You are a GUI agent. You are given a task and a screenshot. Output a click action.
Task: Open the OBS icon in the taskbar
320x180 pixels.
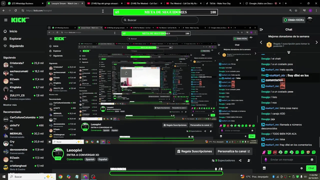(93, 177)
